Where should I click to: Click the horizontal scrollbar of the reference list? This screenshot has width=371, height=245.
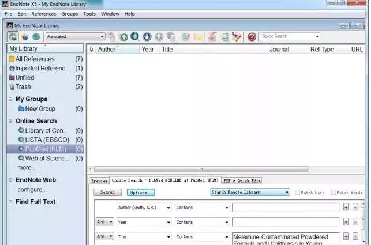[201, 169]
